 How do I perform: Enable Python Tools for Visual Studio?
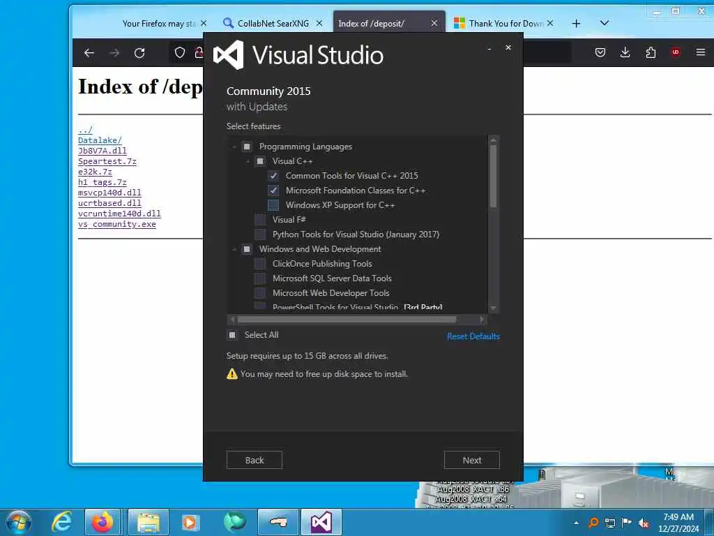(x=260, y=234)
